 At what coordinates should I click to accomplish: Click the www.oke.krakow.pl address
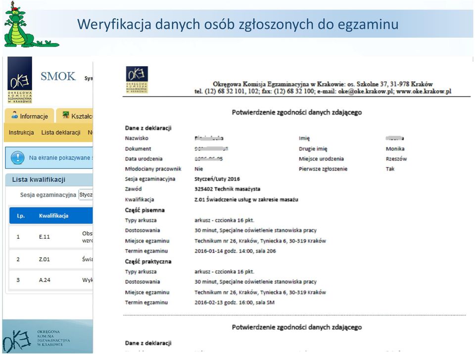pyautogui.click(x=424, y=91)
